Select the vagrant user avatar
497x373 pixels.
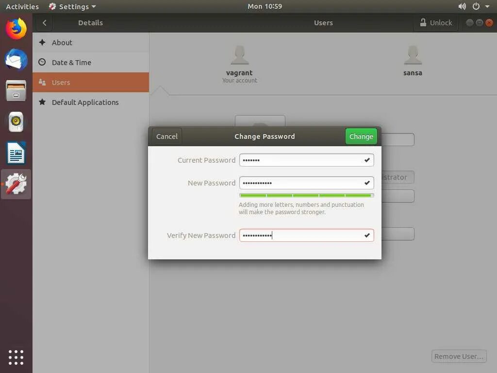(x=240, y=55)
